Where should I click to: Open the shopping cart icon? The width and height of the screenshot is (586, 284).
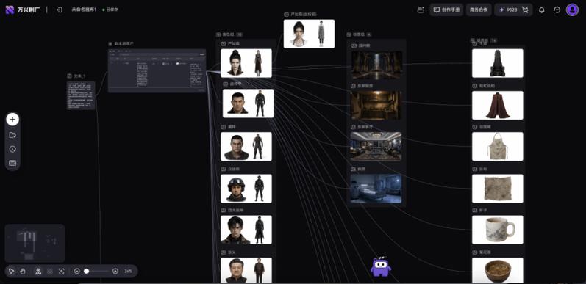click(525, 10)
